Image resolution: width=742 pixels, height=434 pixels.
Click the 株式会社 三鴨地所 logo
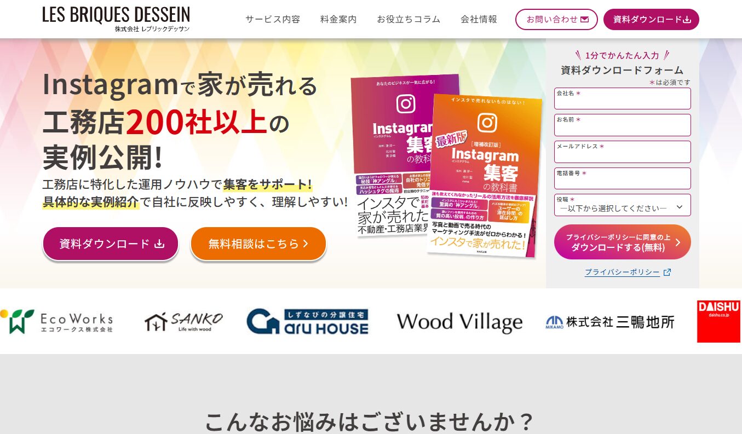[610, 322]
